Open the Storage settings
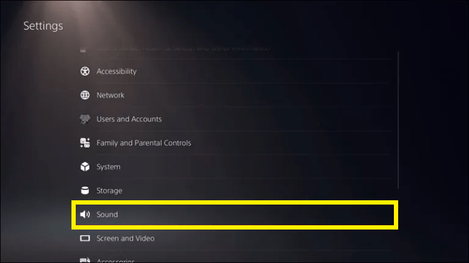This screenshot has width=469, height=263. pyautogui.click(x=234, y=191)
